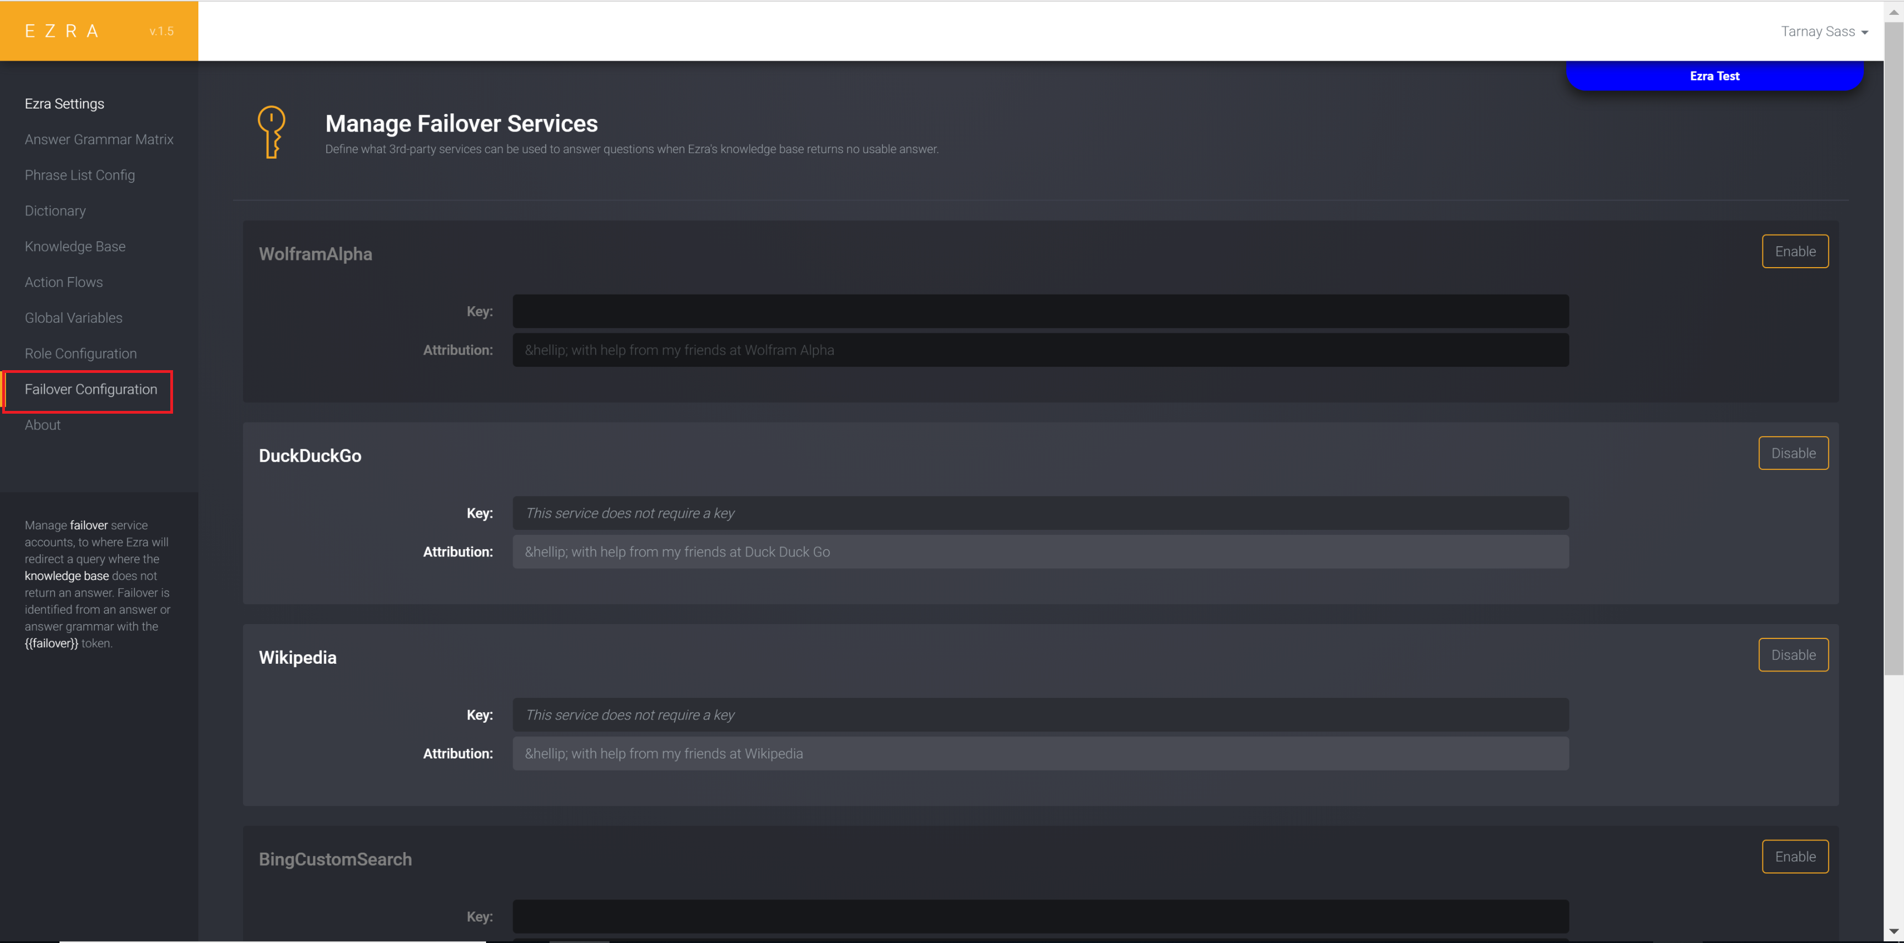Screen dimensions: 1904x943
Task: Select Failover Configuration sidebar item
Action: pos(90,388)
